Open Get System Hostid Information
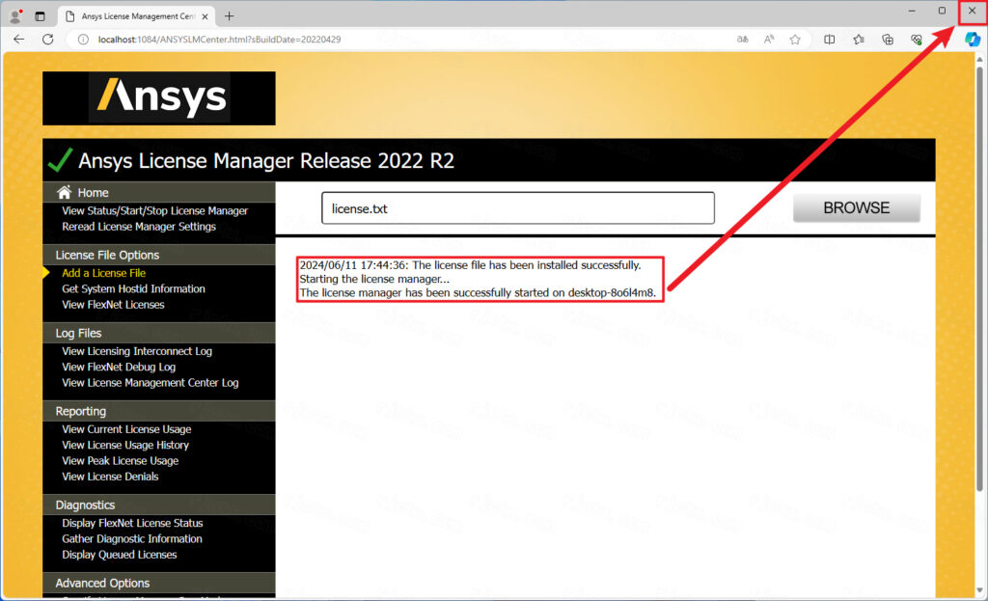This screenshot has height=601, width=988. click(133, 288)
